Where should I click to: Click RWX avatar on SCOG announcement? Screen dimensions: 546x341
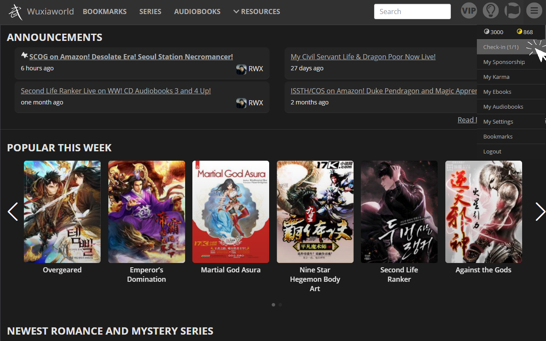pos(241,69)
